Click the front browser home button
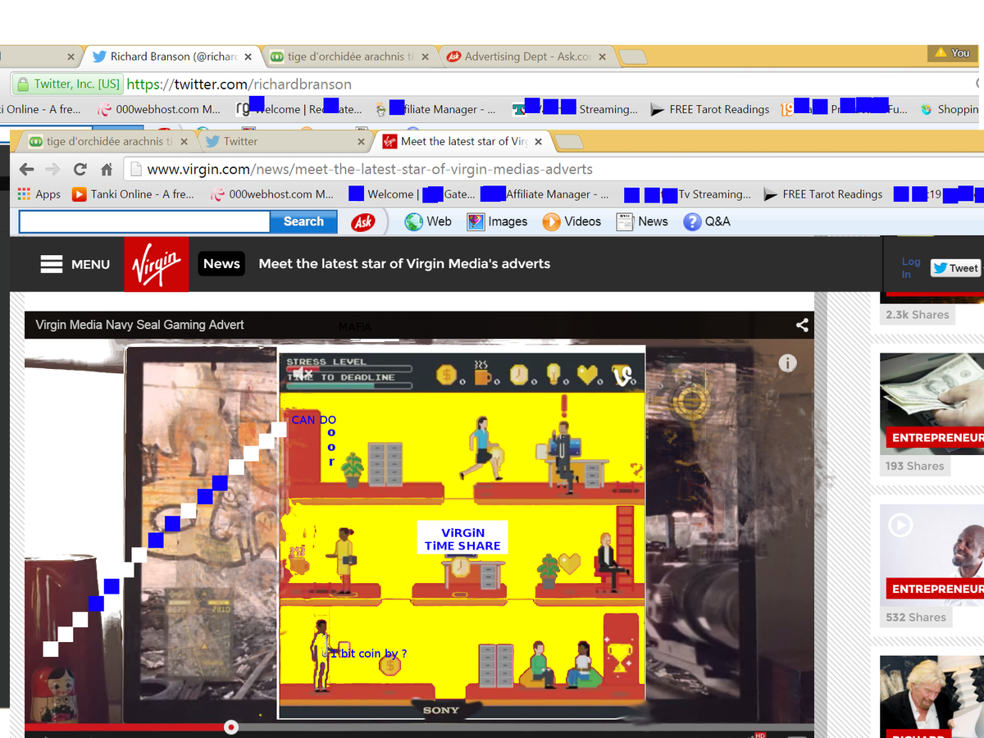 pos(106,170)
